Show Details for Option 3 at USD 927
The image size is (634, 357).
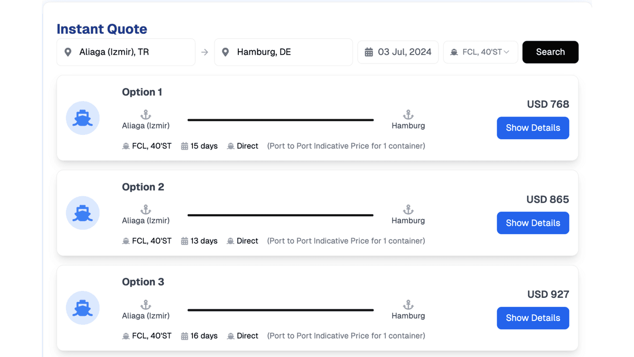(x=533, y=318)
